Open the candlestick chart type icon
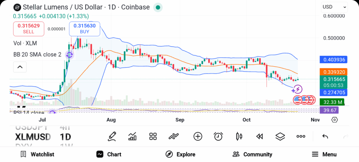 pos(239,136)
